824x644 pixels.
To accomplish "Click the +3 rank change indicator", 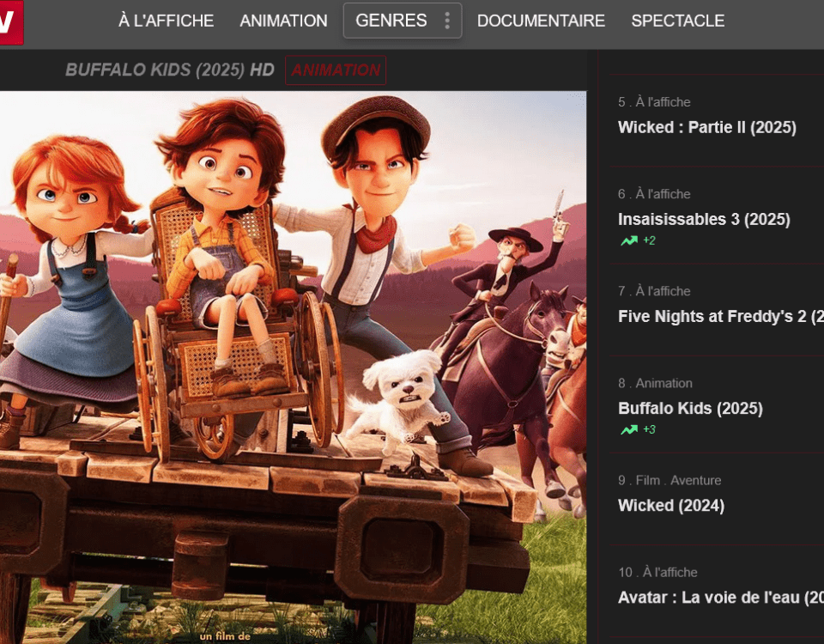I will coord(650,429).
